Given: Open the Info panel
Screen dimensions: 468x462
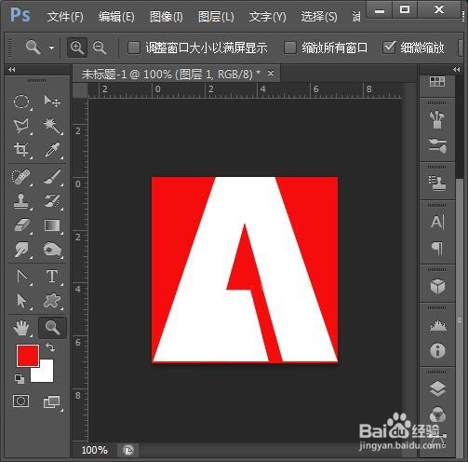Looking at the screenshot, I should pyautogui.click(x=437, y=351).
